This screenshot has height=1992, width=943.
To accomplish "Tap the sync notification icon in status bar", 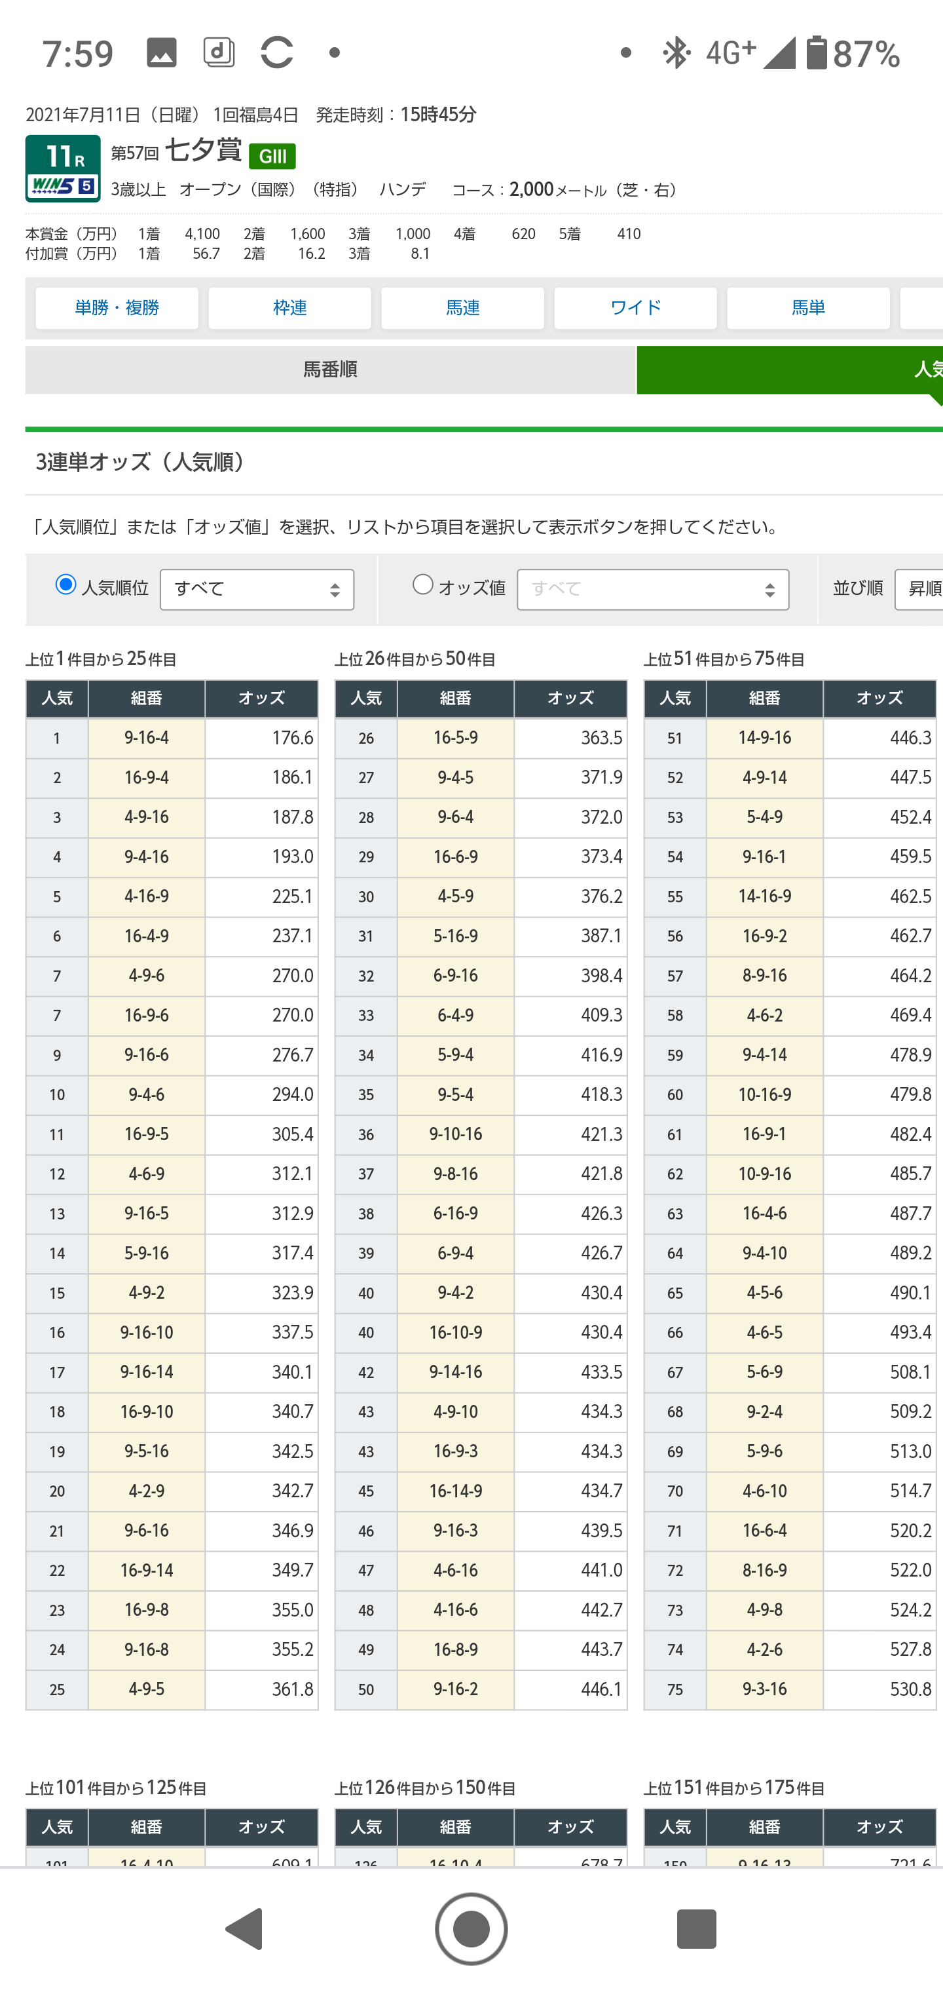I will pyautogui.click(x=277, y=53).
